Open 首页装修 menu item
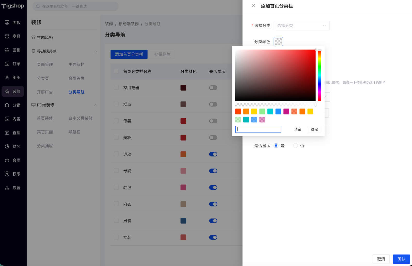The height and width of the screenshot is (266, 412). point(45,118)
